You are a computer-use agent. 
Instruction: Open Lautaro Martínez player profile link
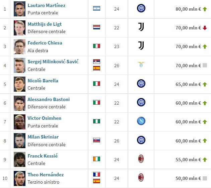[47, 5]
